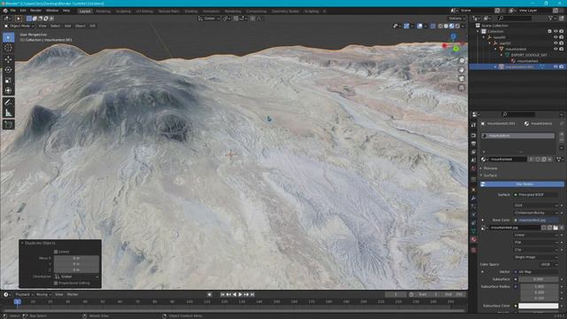Expand the Preview panel
567x319 pixels.
(x=490, y=168)
